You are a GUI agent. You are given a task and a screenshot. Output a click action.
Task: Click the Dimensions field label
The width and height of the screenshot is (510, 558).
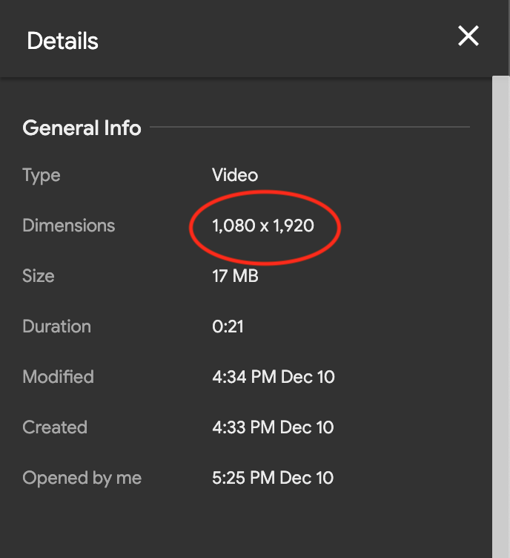click(69, 226)
